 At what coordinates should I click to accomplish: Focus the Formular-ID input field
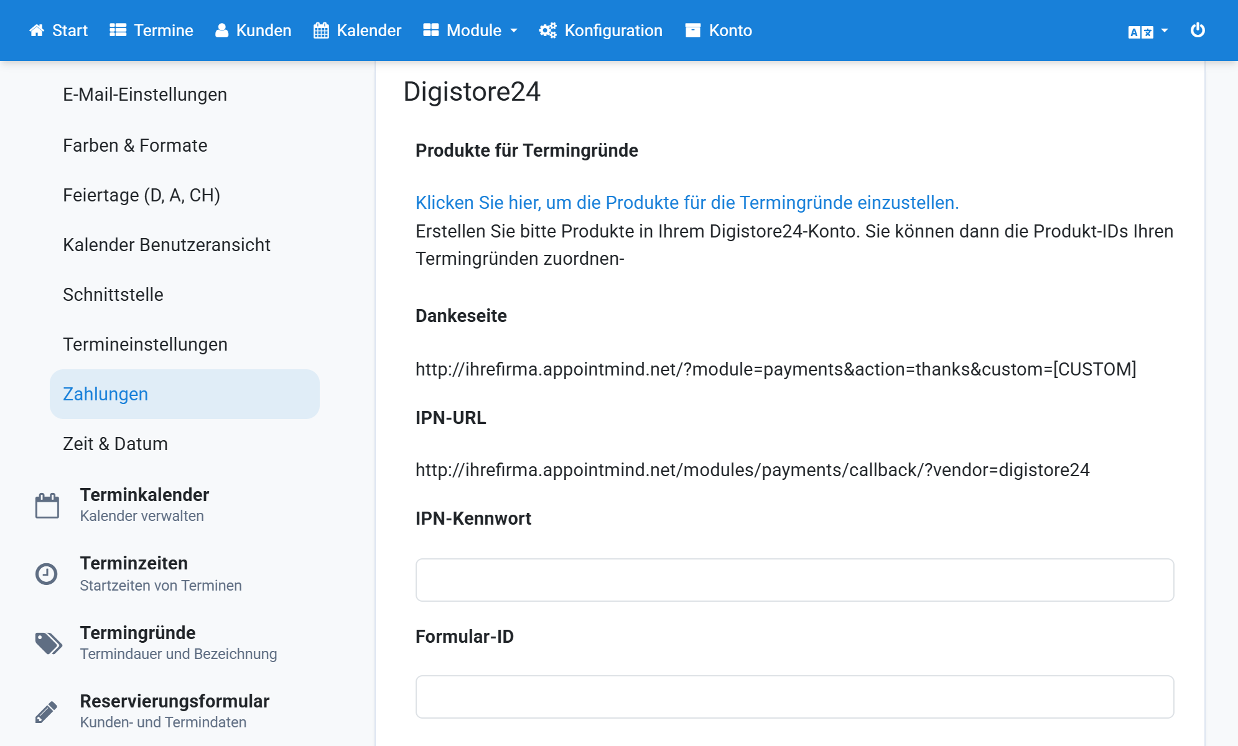[794, 697]
